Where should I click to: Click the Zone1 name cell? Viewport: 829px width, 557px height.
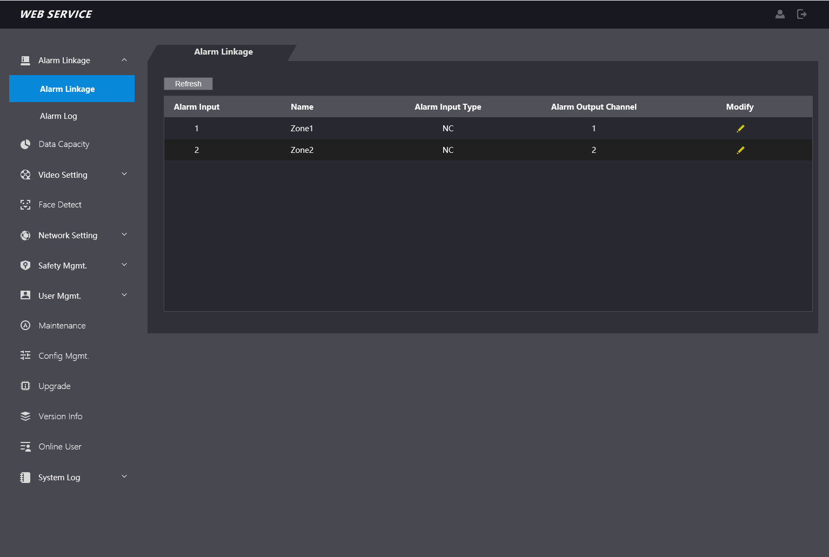point(302,129)
